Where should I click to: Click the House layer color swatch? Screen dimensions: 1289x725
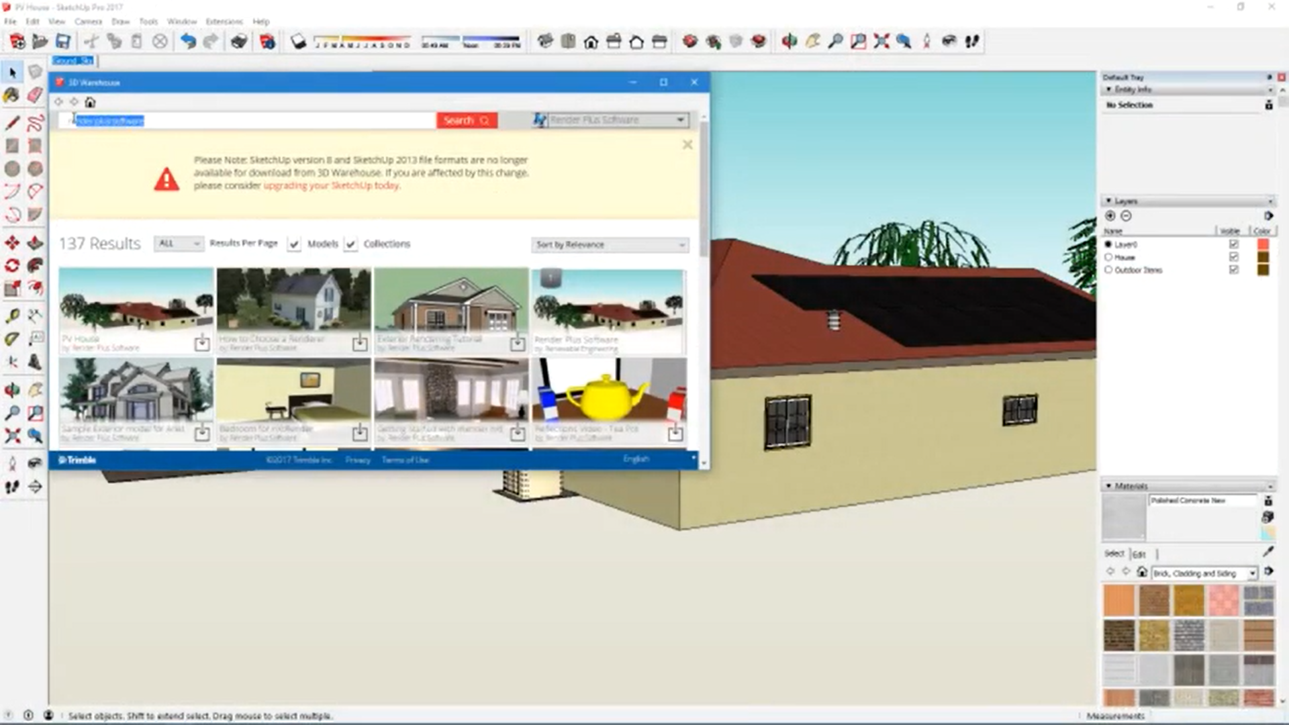[x=1263, y=257]
